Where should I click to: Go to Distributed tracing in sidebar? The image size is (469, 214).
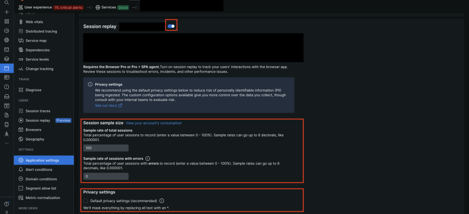point(41,31)
